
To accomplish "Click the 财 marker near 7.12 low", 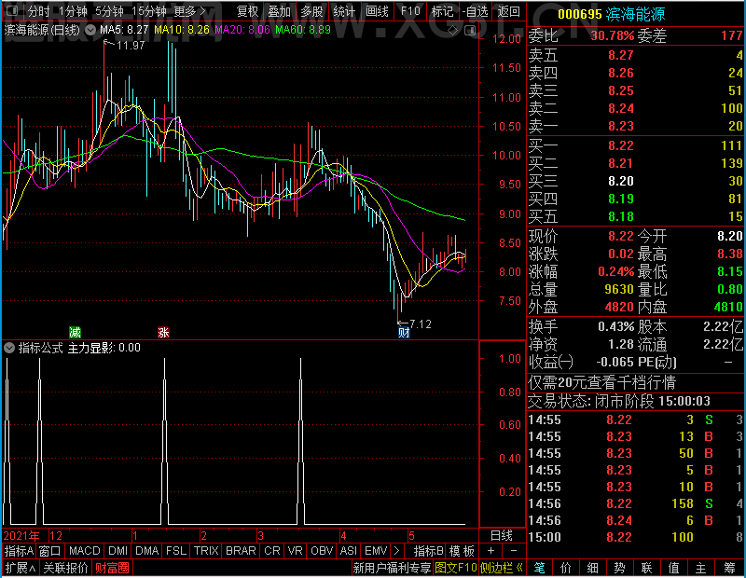I will coord(404,332).
